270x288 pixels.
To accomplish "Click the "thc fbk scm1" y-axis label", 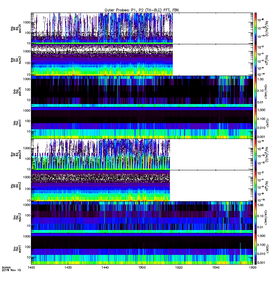I will 17,249.
